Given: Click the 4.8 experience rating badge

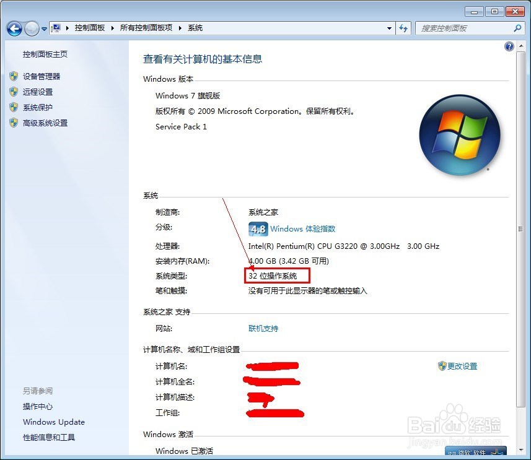Looking at the screenshot, I should tap(258, 229).
